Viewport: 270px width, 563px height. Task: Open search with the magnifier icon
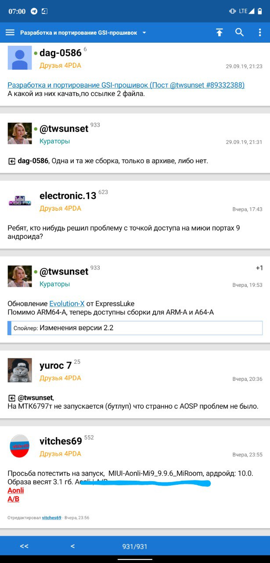pyautogui.click(x=239, y=32)
